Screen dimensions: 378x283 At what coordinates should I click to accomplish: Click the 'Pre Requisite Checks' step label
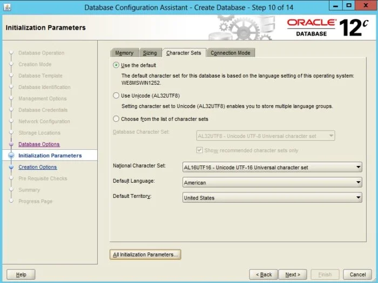click(x=43, y=178)
